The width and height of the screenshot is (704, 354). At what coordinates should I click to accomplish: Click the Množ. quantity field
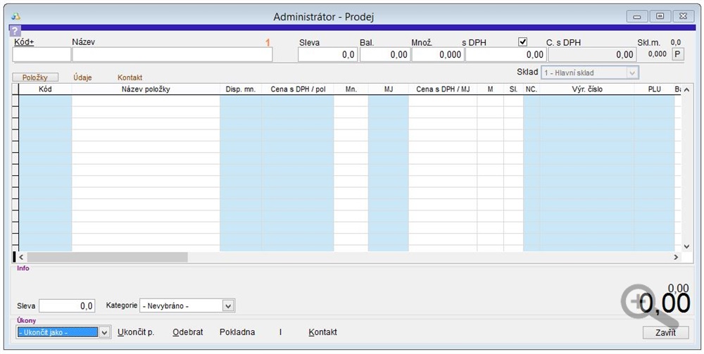point(438,55)
